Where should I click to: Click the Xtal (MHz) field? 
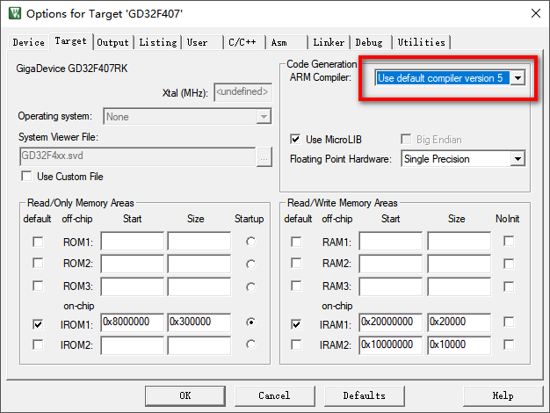pos(242,92)
